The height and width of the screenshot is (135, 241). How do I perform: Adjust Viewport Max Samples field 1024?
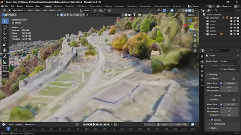tap(229, 87)
